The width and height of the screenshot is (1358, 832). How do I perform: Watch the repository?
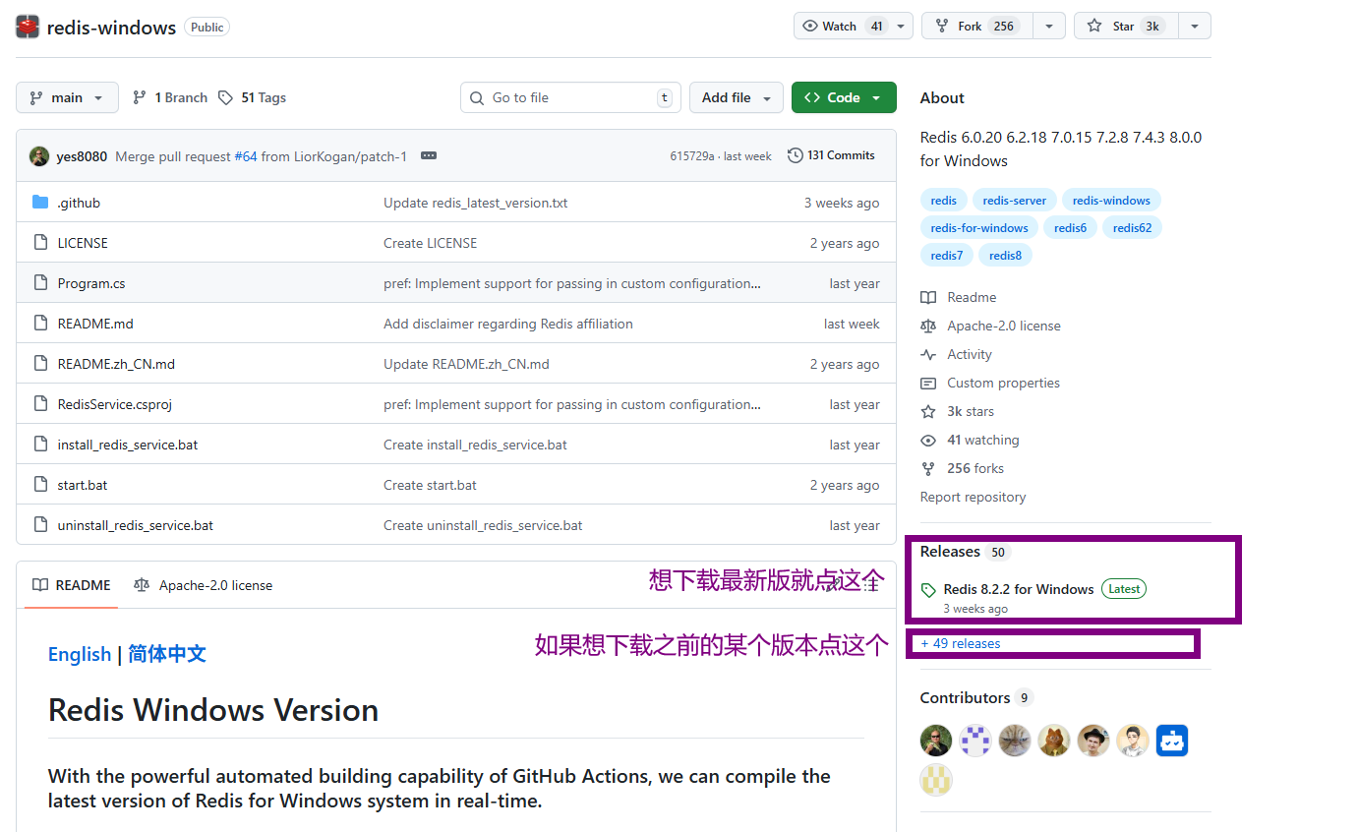click(841, 26)
